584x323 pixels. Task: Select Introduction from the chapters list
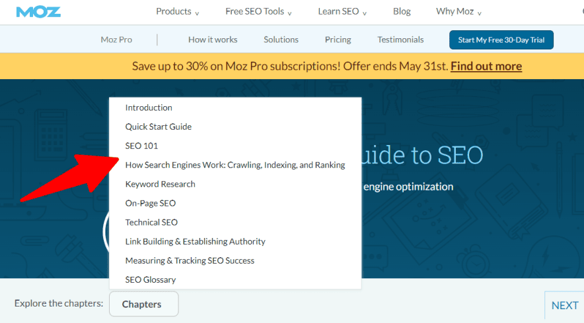pyautogui.click(x=149, y=107)
